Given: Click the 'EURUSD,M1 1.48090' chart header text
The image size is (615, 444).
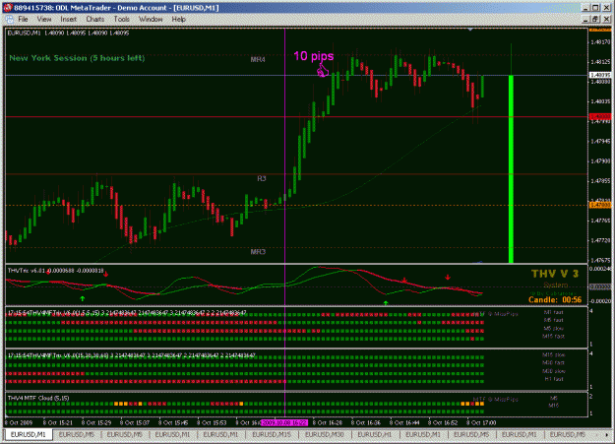Looking at the screenshot, I should (68, 32).
